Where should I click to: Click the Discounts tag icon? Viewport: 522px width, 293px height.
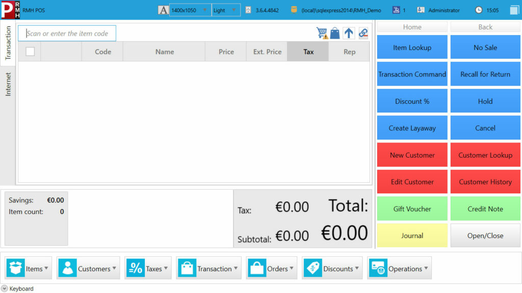[313, 268]
